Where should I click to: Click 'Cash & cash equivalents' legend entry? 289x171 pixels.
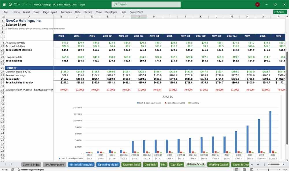(x=149, y=103)
